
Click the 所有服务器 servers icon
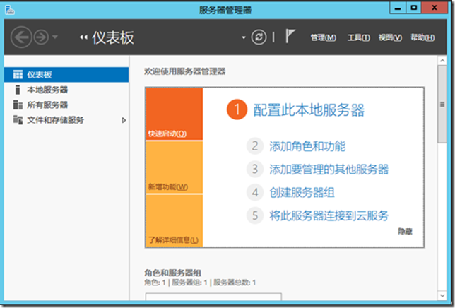point(18,105)
